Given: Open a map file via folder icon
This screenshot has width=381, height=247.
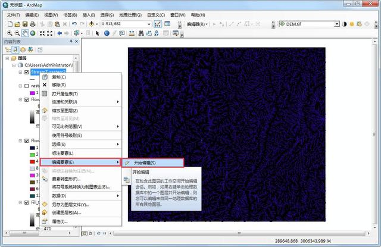Looking at the screenshot, I should point(17,24).
